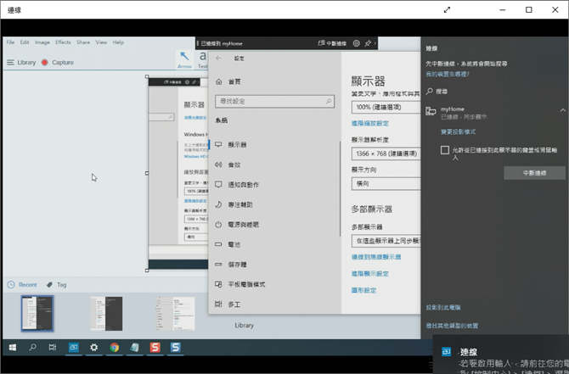Screen dimensions: 569x374
Task: Click 我的裝置在哪裡? link in Connect panel
Action: click(448, 74)
